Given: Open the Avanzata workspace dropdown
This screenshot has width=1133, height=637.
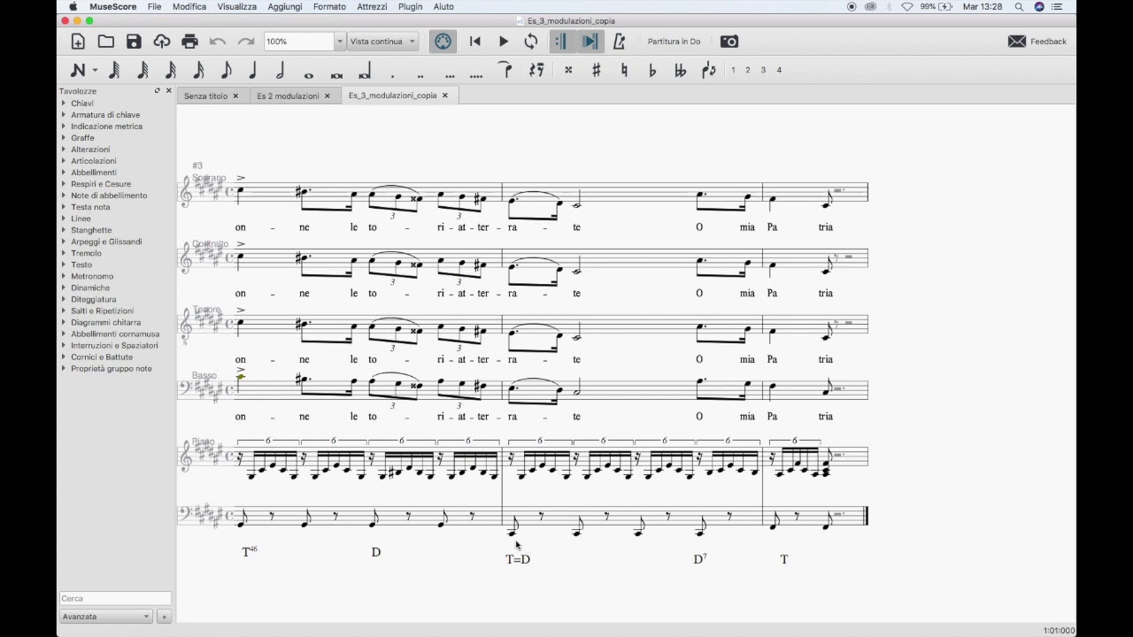Looking at the screenshot, I should [105, 617].
